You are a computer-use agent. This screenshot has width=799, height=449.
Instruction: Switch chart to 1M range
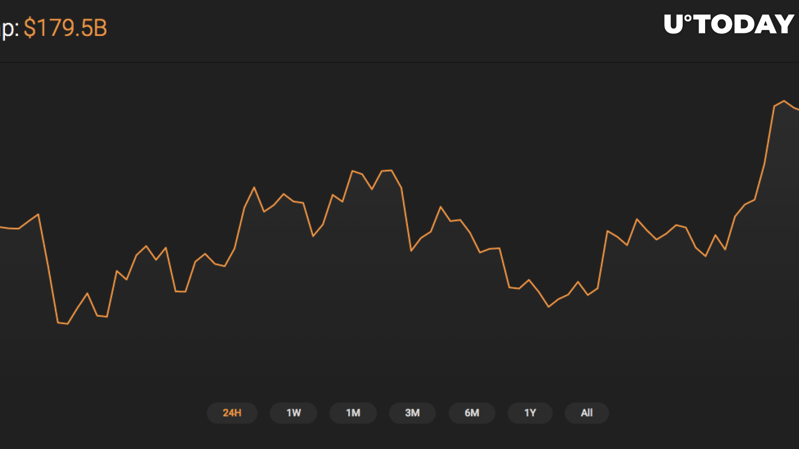point(353,413)
